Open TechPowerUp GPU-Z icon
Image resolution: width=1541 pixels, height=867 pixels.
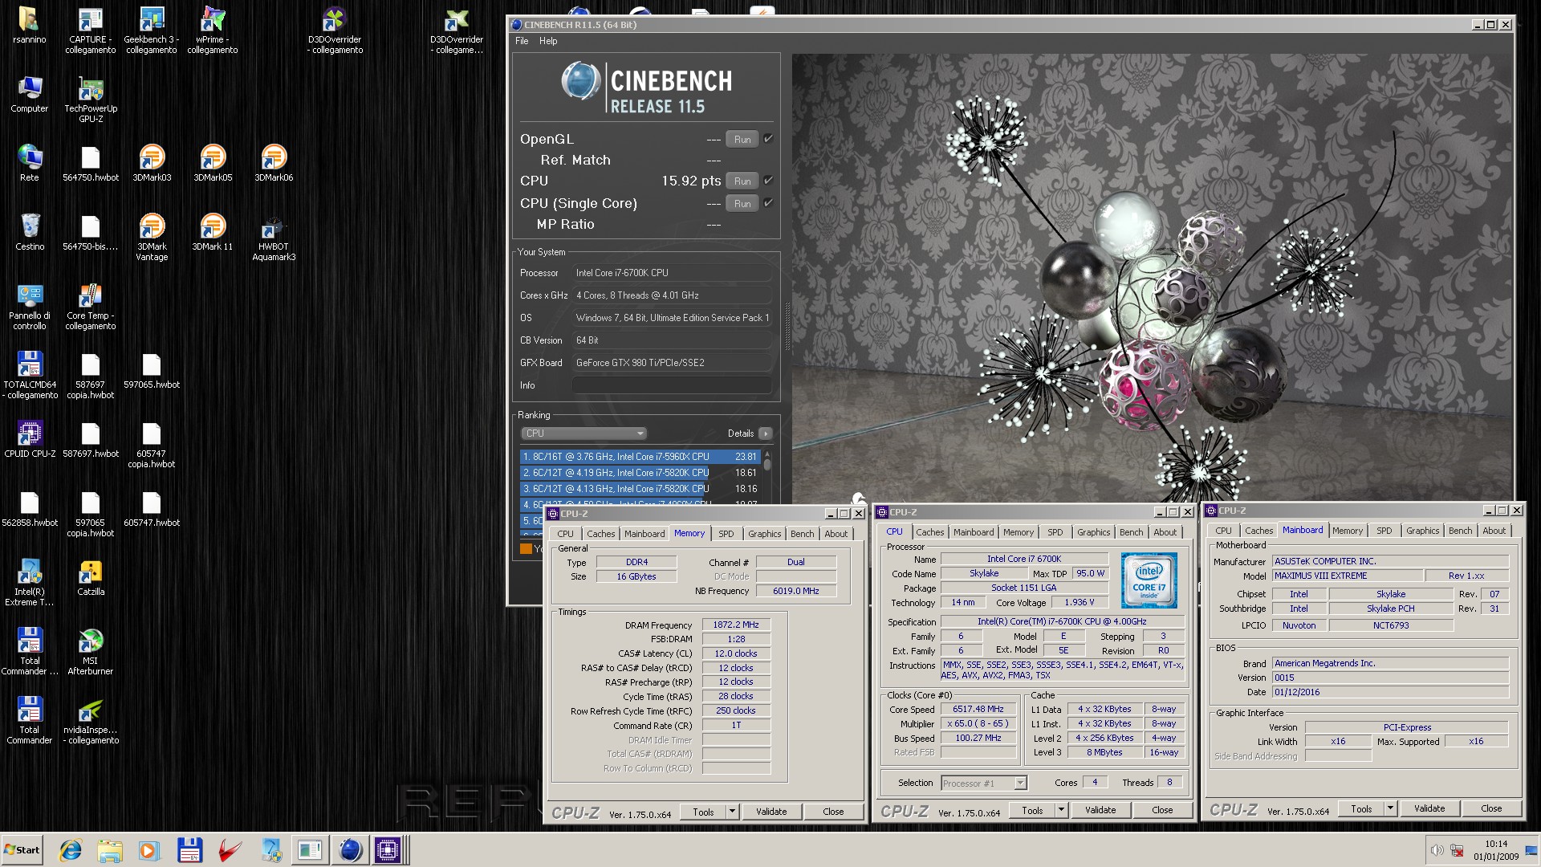91,100
